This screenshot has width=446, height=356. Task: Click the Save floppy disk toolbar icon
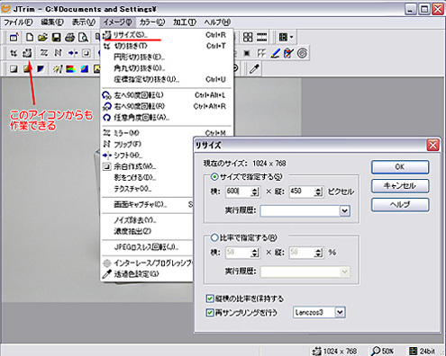tap(56, 38)
